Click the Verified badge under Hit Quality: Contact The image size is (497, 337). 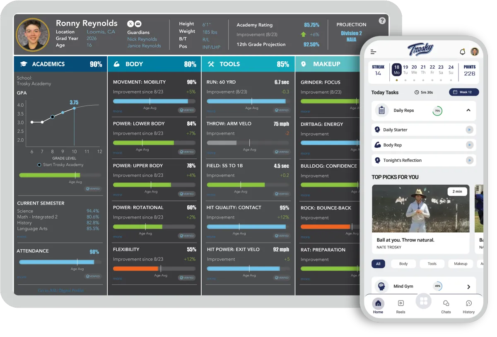tap(282, 236)
